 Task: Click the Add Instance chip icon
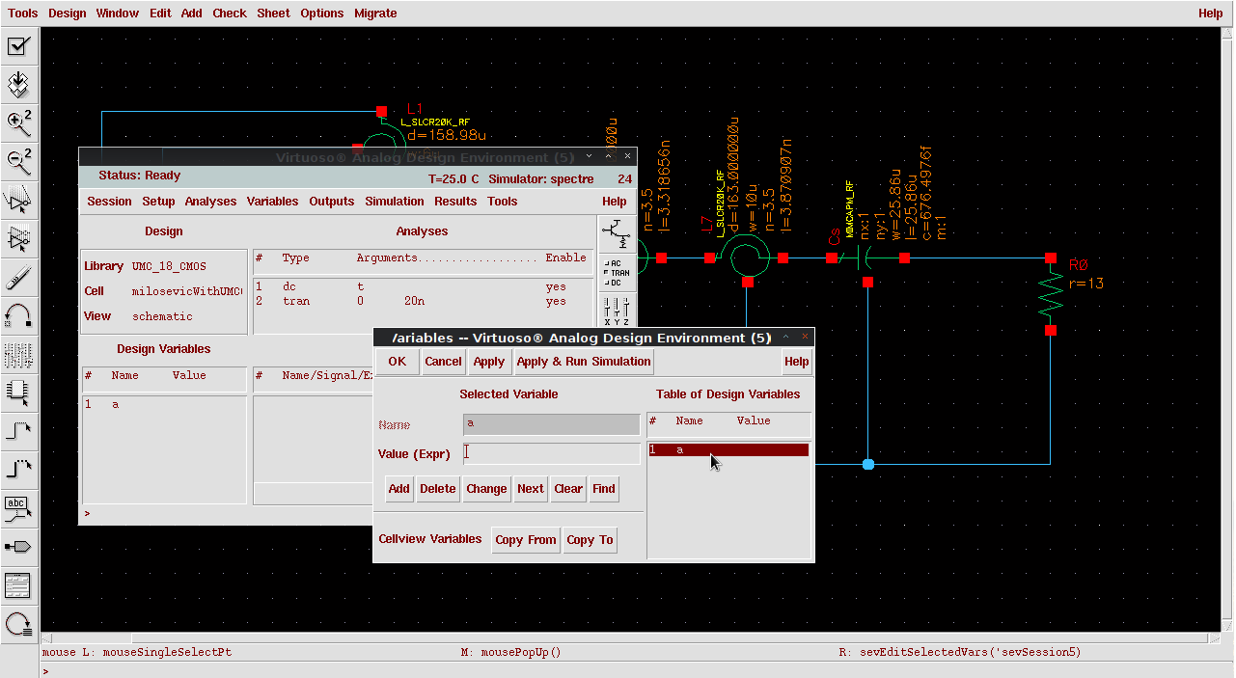click(18, 393)
